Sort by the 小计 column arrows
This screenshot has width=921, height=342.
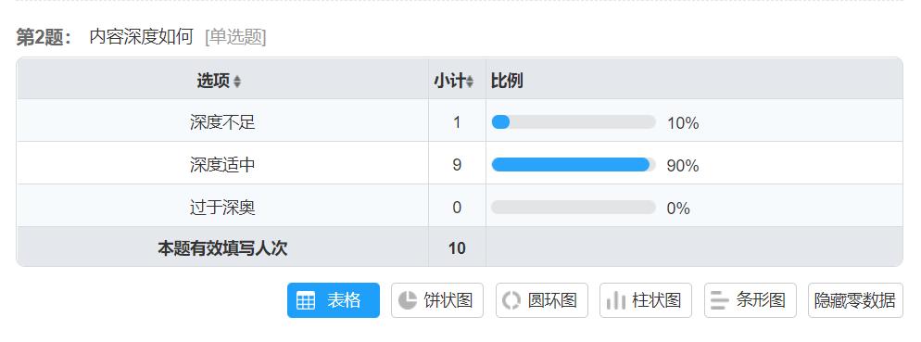point(470,82)
